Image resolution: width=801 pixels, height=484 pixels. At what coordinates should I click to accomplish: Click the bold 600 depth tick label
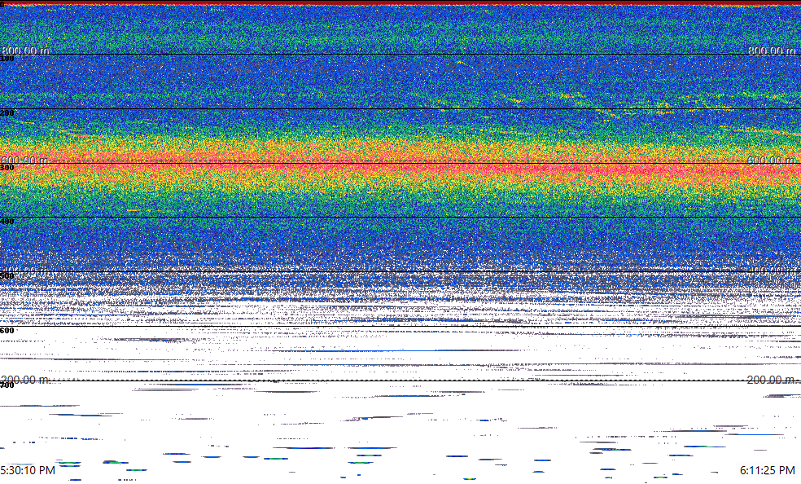click(7, 331)
